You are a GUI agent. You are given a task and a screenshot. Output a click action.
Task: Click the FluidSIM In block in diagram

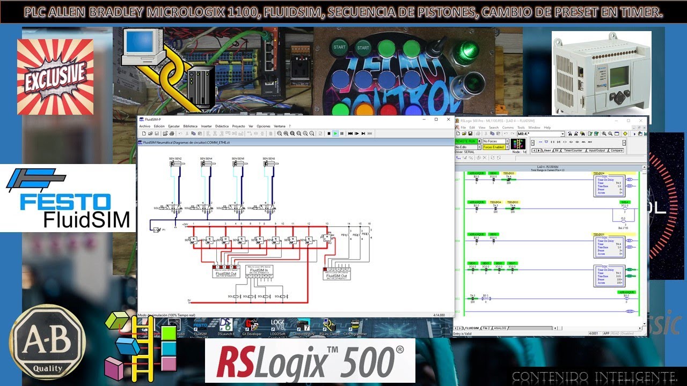click(x=259, y=272)
